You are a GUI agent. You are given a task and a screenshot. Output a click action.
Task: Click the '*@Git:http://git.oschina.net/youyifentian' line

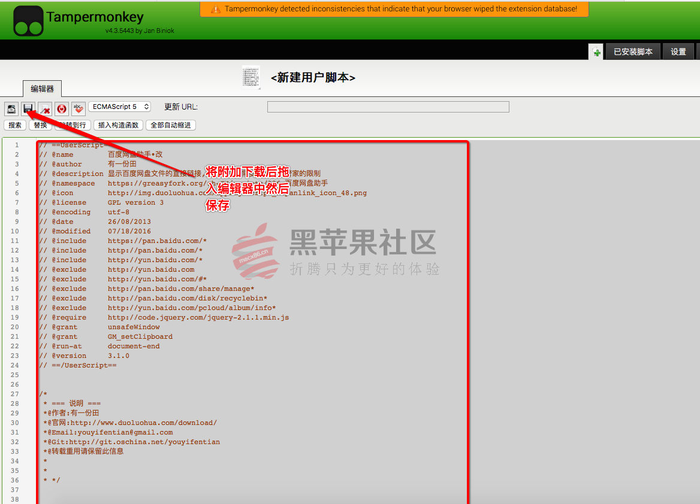coord(132,442)
